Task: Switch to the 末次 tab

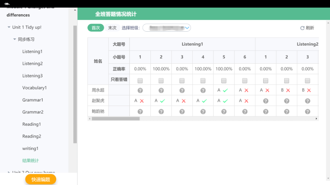Action: pyautogui.click(x=112, y=28)
